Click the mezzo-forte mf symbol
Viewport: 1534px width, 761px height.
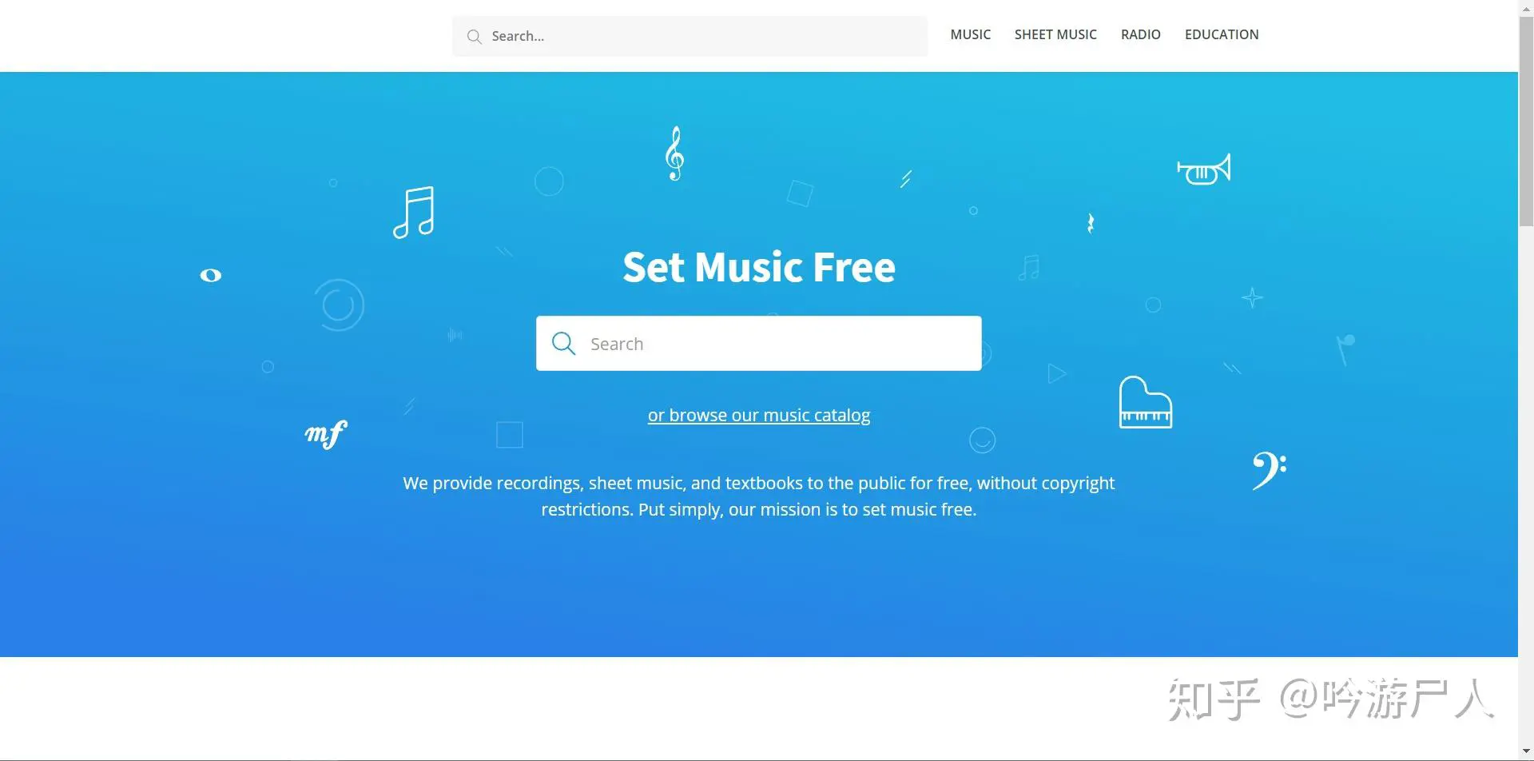pyautogui.click(x=326, y=434)
